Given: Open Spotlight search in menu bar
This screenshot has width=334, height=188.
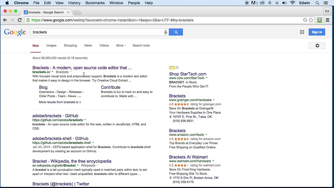Looking at the screenshot, I should [317, 3].
